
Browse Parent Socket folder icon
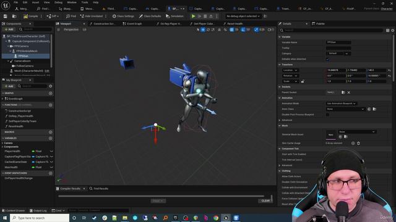[343, 92]
